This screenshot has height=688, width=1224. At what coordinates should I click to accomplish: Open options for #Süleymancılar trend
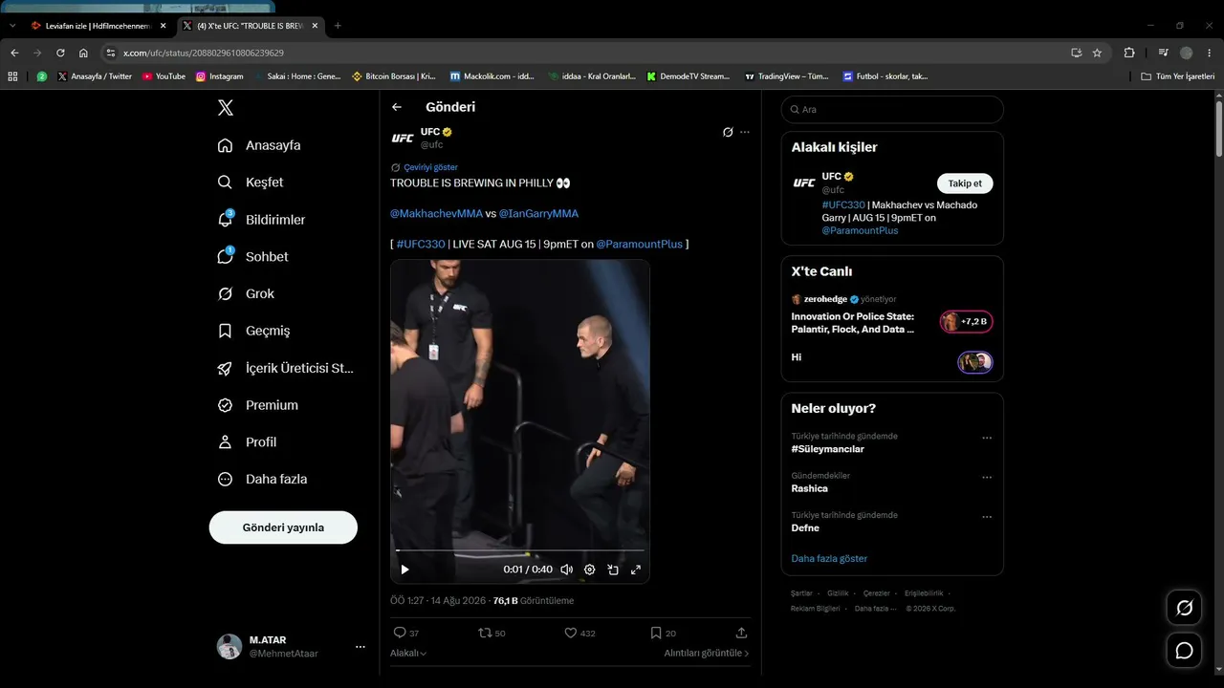coord(987,438)
